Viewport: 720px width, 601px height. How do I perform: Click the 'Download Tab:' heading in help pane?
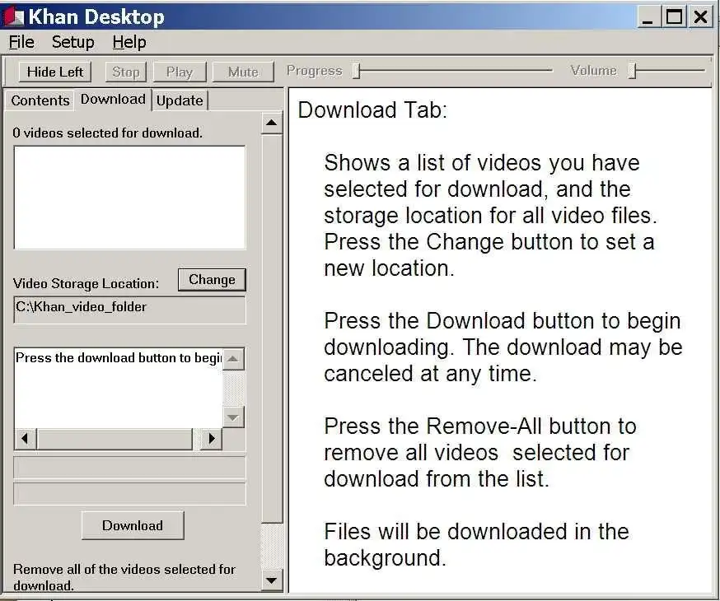coord(372,110)
